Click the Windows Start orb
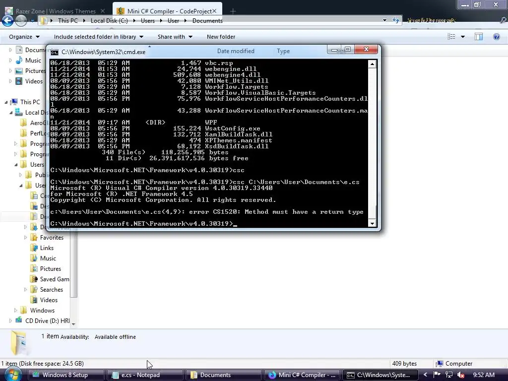 pos(12,375)
